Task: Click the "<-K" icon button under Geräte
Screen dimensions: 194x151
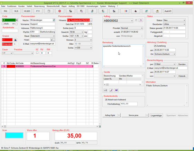Action: tap(105, 90)
